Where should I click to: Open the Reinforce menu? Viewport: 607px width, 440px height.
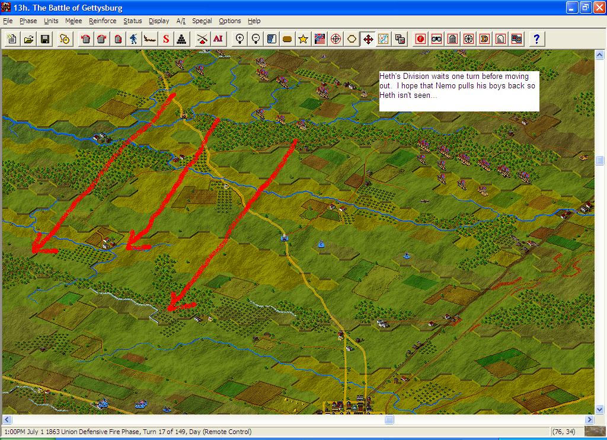[x=103, y=21]
